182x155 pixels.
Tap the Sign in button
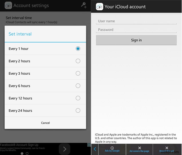click(136, 40)
